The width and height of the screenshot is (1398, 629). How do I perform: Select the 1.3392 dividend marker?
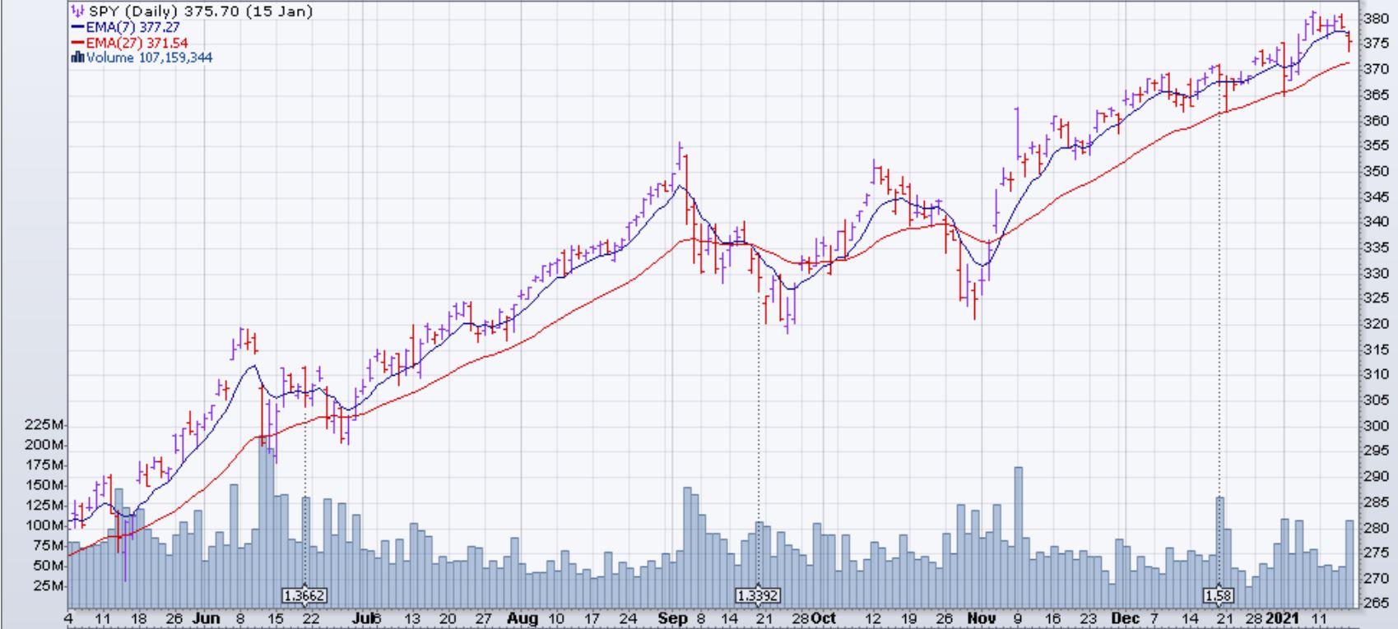[x=757, y=595]
